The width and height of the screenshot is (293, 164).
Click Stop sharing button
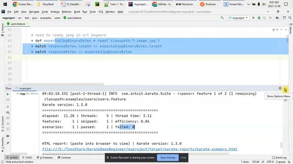[x=168, y=158]
